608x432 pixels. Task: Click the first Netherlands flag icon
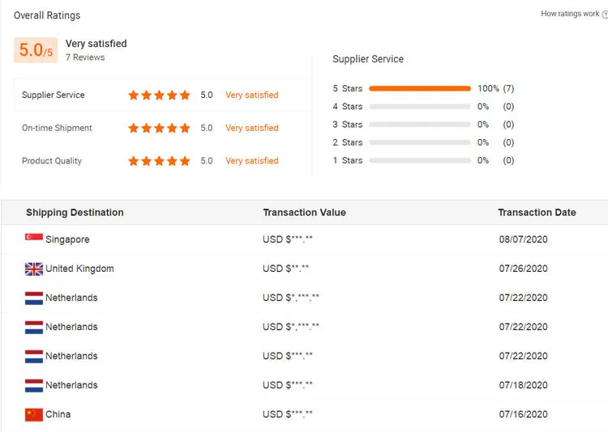[x=34, y=298]
